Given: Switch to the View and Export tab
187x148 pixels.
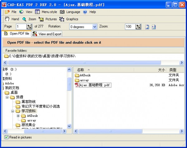Looking at the screenshot, I should (47, 34).
